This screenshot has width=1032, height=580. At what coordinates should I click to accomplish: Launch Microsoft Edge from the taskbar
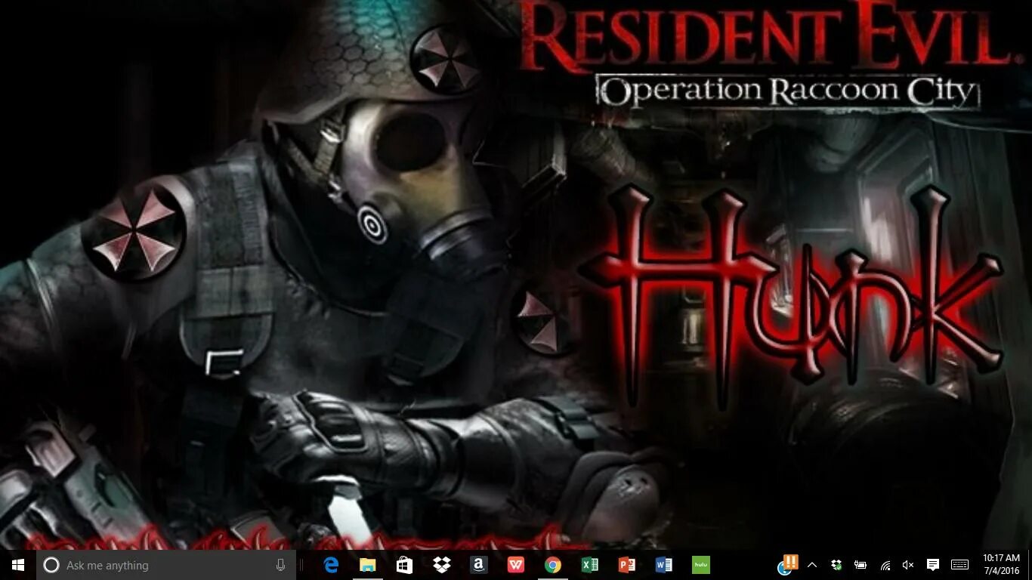coord(331,565)
